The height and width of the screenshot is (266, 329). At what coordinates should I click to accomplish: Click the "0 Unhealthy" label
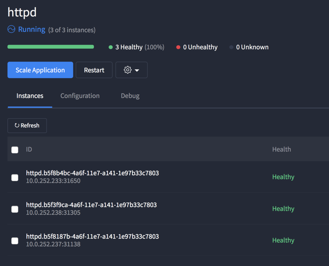click(200, 47)
